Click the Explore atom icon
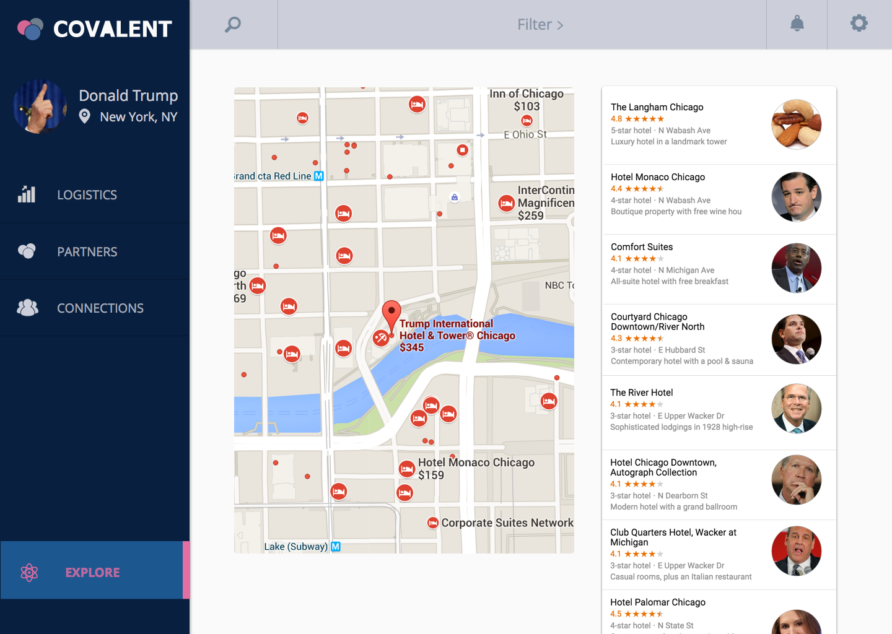The image size is (892, 634). (29, 573)
